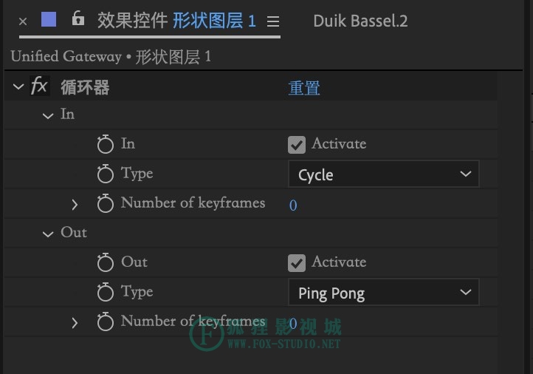
Task: Switch to the Duik Bassel.2 tab
Action: [360, 21]
